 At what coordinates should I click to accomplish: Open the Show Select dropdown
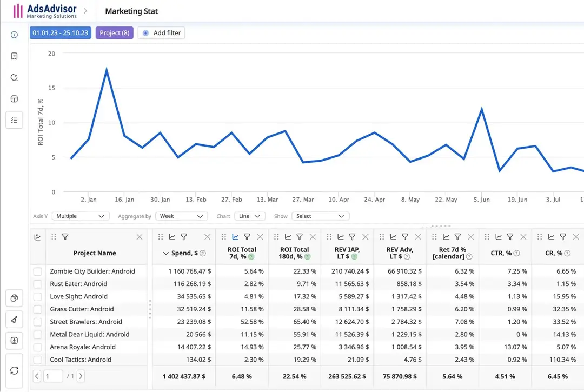click(320, 216)
